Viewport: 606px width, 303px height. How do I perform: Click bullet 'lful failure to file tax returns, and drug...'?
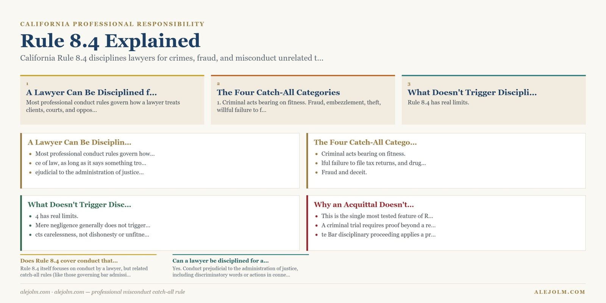pyautogui.click(x=373, y=163)
